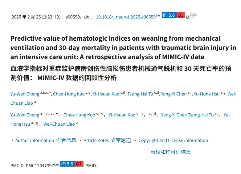Image resolution: width=241 pixels, height=174 pixels.
Task: Click the signal icon beside PMC12047397
Action: coord(56,165)
